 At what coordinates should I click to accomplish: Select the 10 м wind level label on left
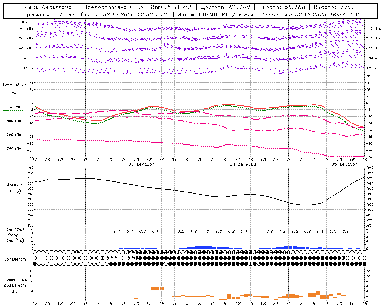tap(28, 68)
